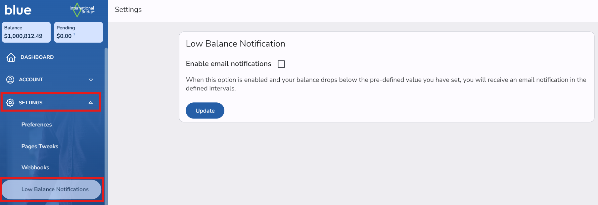598x205 pixels.
Task: Collapse the Settings menu chevron
Action: pyautogui.click(x=91, y=103)
